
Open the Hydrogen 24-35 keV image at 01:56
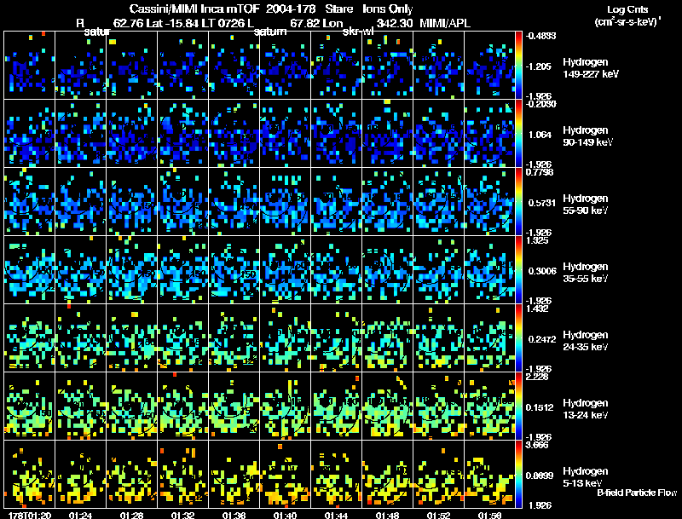click(489, 337)
